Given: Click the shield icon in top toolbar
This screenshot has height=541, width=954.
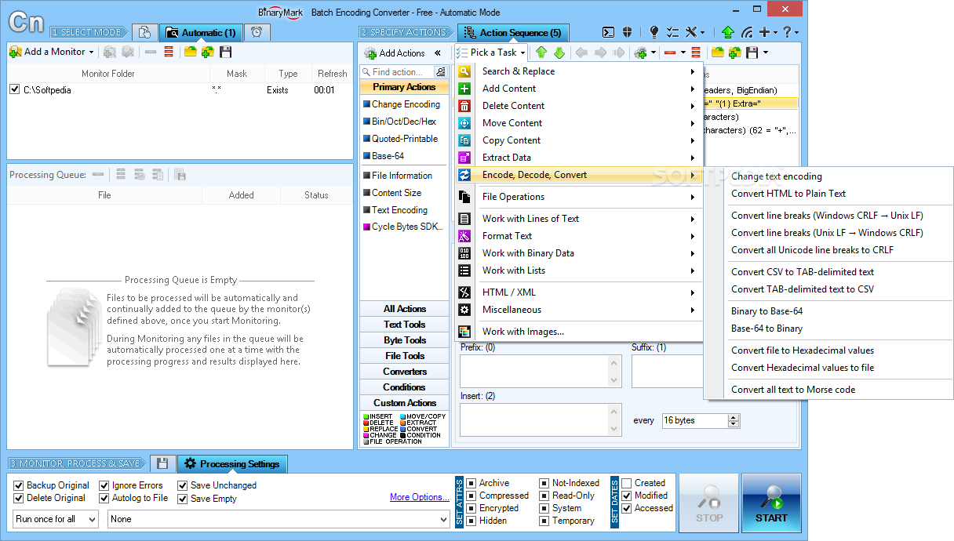Looking at the screenshot, I should point(628,32).
